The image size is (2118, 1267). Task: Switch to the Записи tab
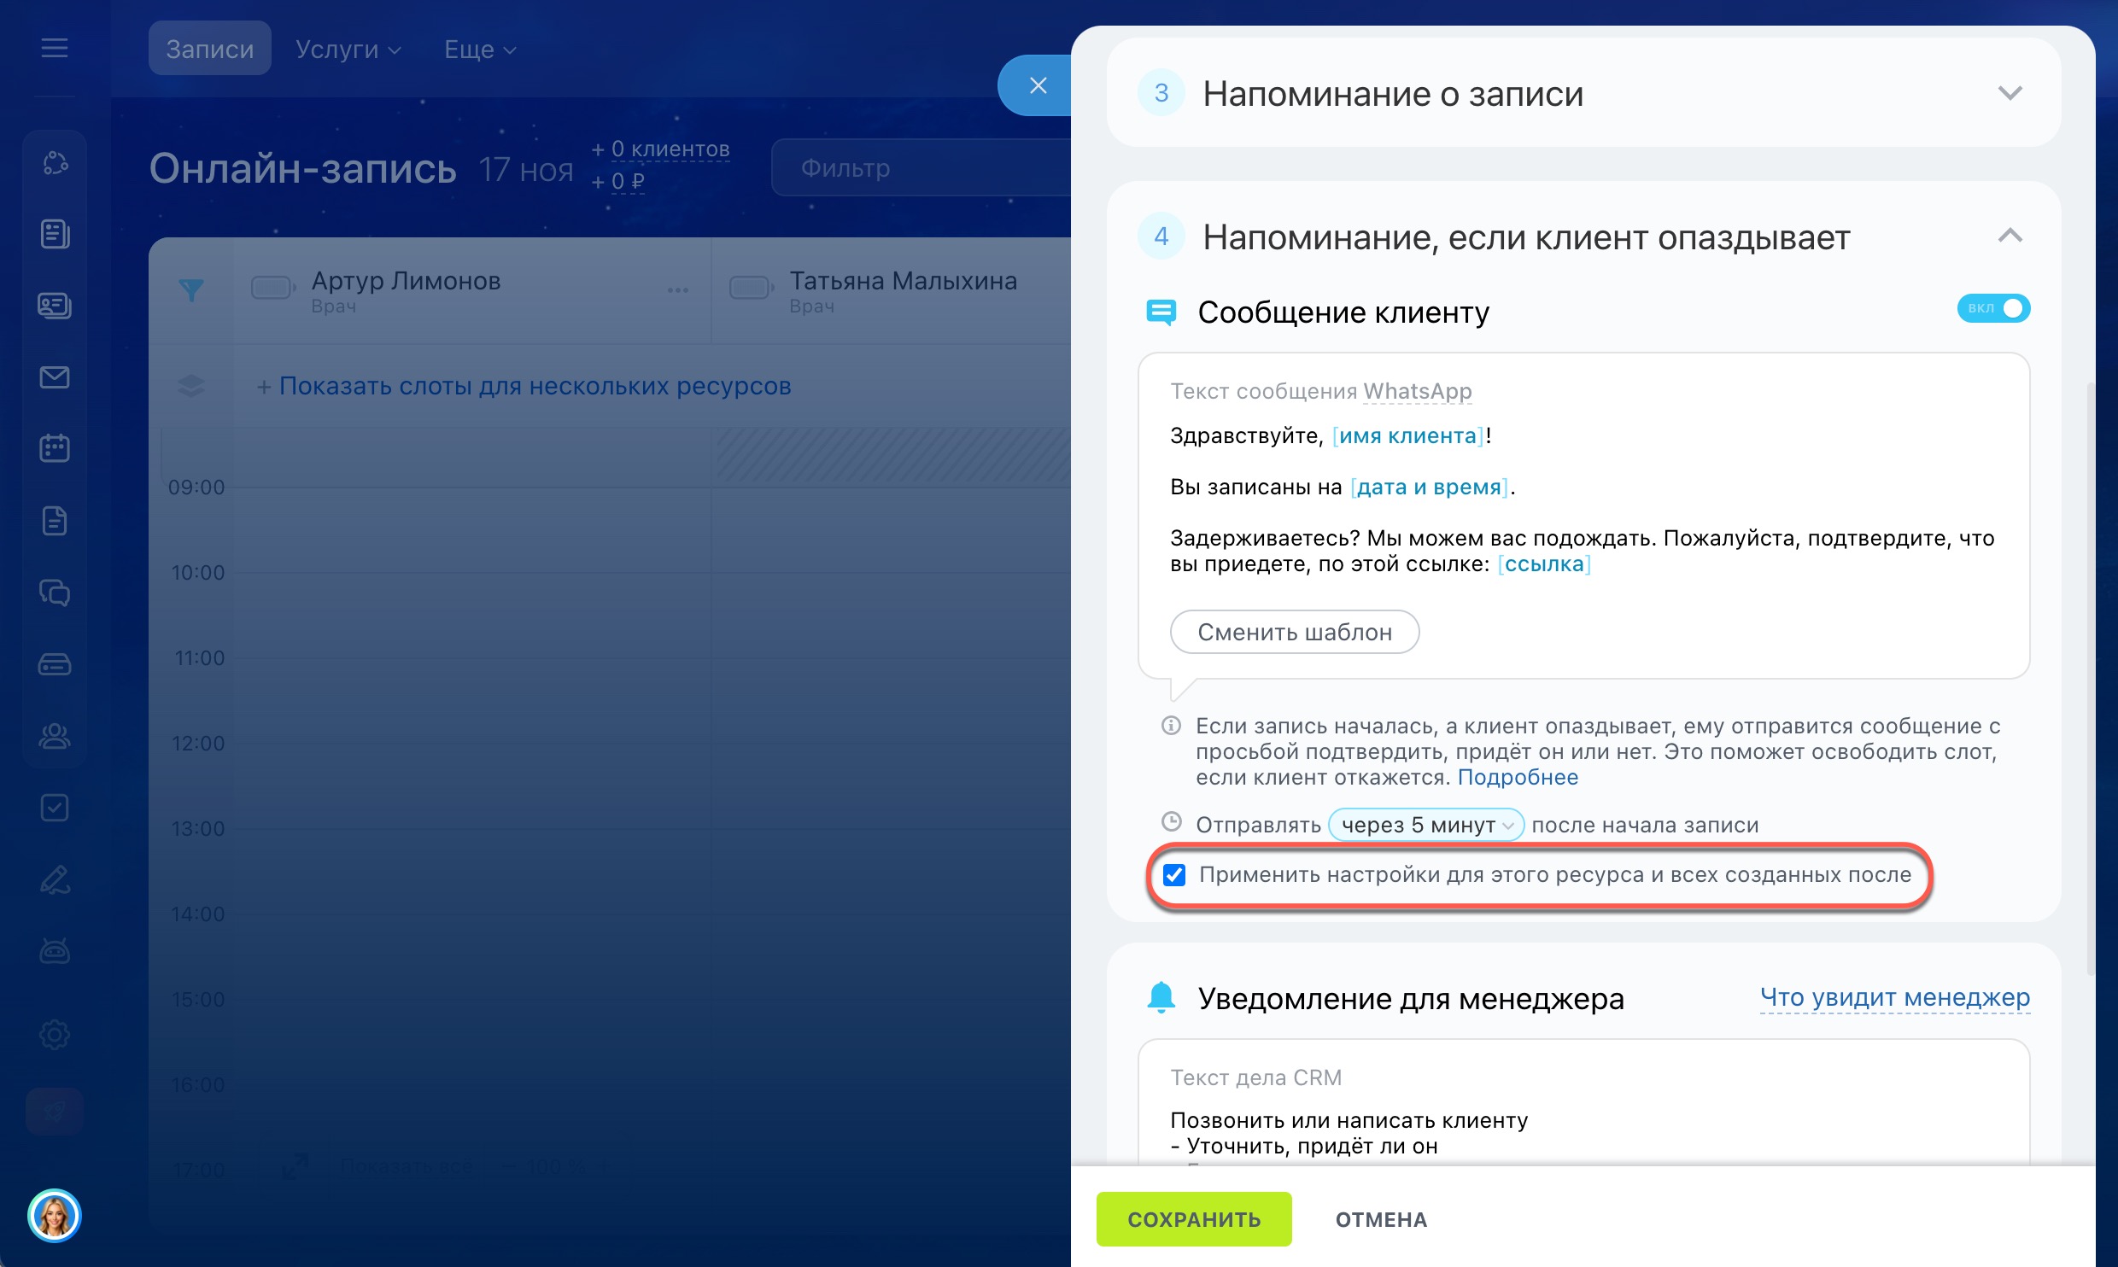[x=209, y=50]
